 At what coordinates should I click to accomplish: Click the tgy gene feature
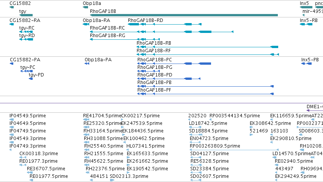click(x=26, y=15)
